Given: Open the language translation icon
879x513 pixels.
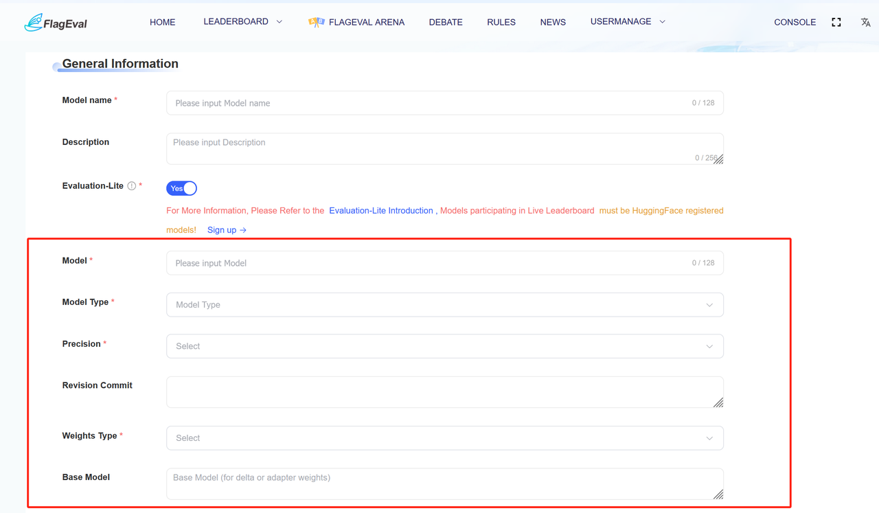Looking at the screenshot, I should [865, 22].
